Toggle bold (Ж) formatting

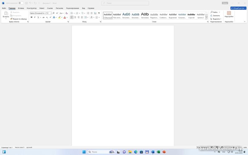pyautogui.click(x=32, y=17)
